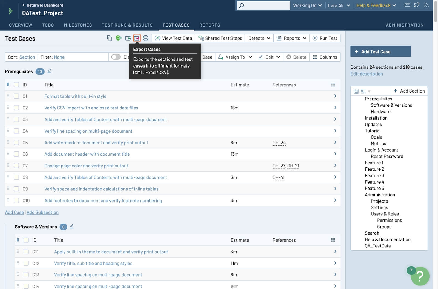This screenshot has height=289, width=438.
Task: Toggle the display switch in filter bar
Action: [x=116, y=57]
